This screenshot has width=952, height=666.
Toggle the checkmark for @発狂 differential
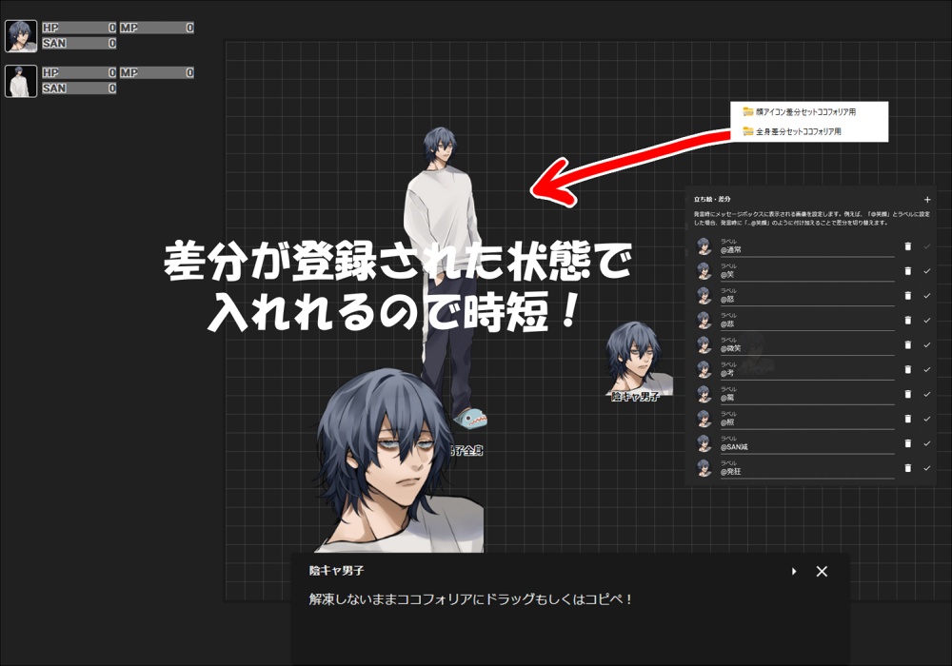coord(926,467)
